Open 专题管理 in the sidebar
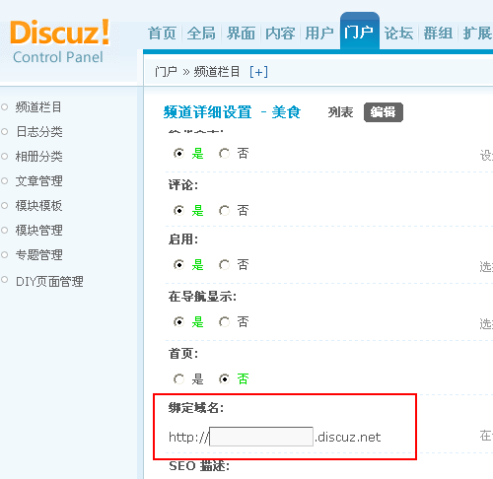Screen dimensions: 493x479 (38, 255)
